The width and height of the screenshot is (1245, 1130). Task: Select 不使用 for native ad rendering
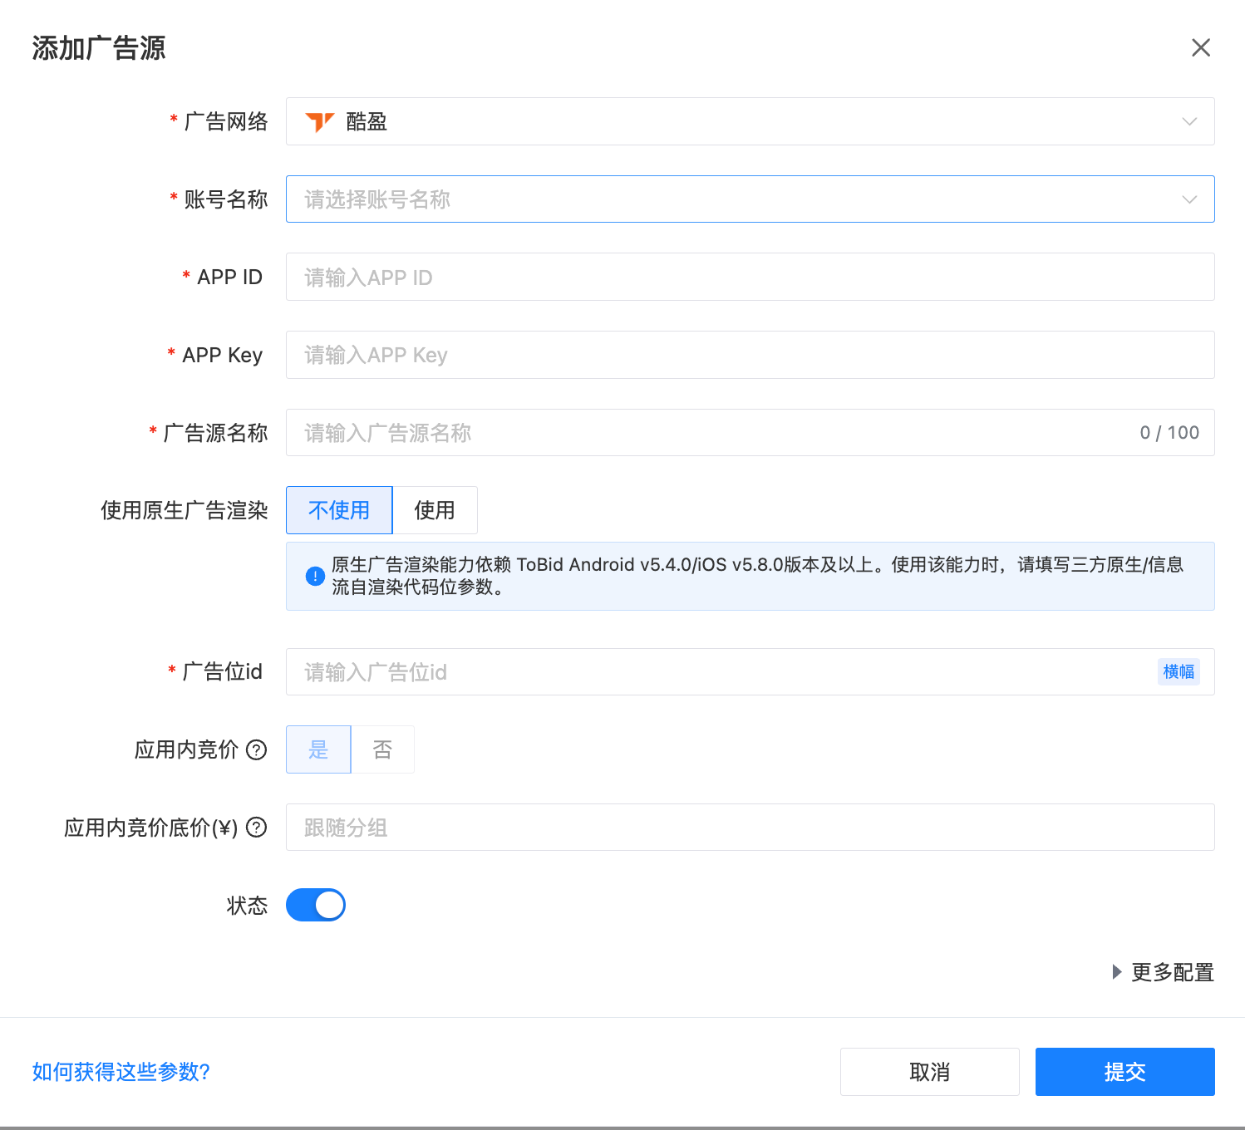tap(339, 510)
